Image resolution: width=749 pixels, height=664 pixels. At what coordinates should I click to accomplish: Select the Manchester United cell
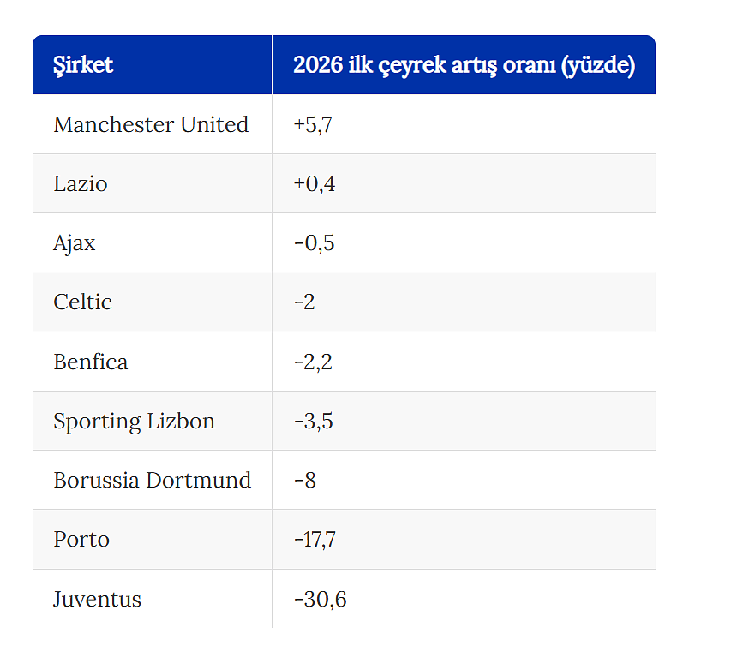pyautogui.click(x=151, y=124)
